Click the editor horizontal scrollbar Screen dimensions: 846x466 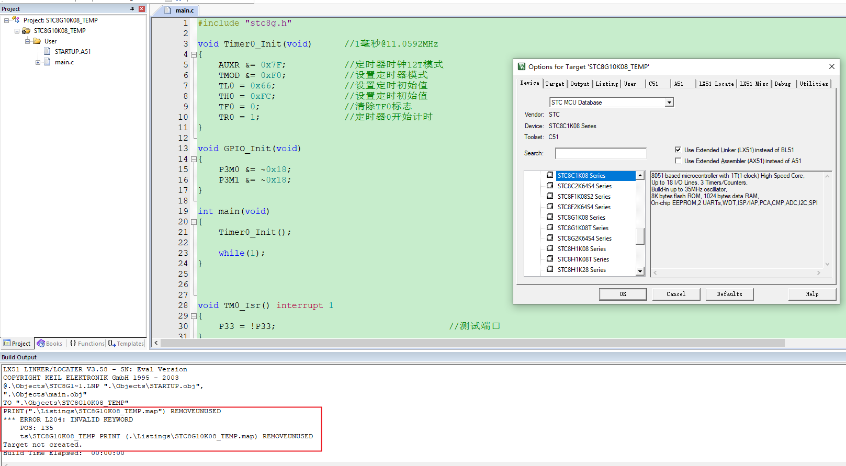coord(473,343)
